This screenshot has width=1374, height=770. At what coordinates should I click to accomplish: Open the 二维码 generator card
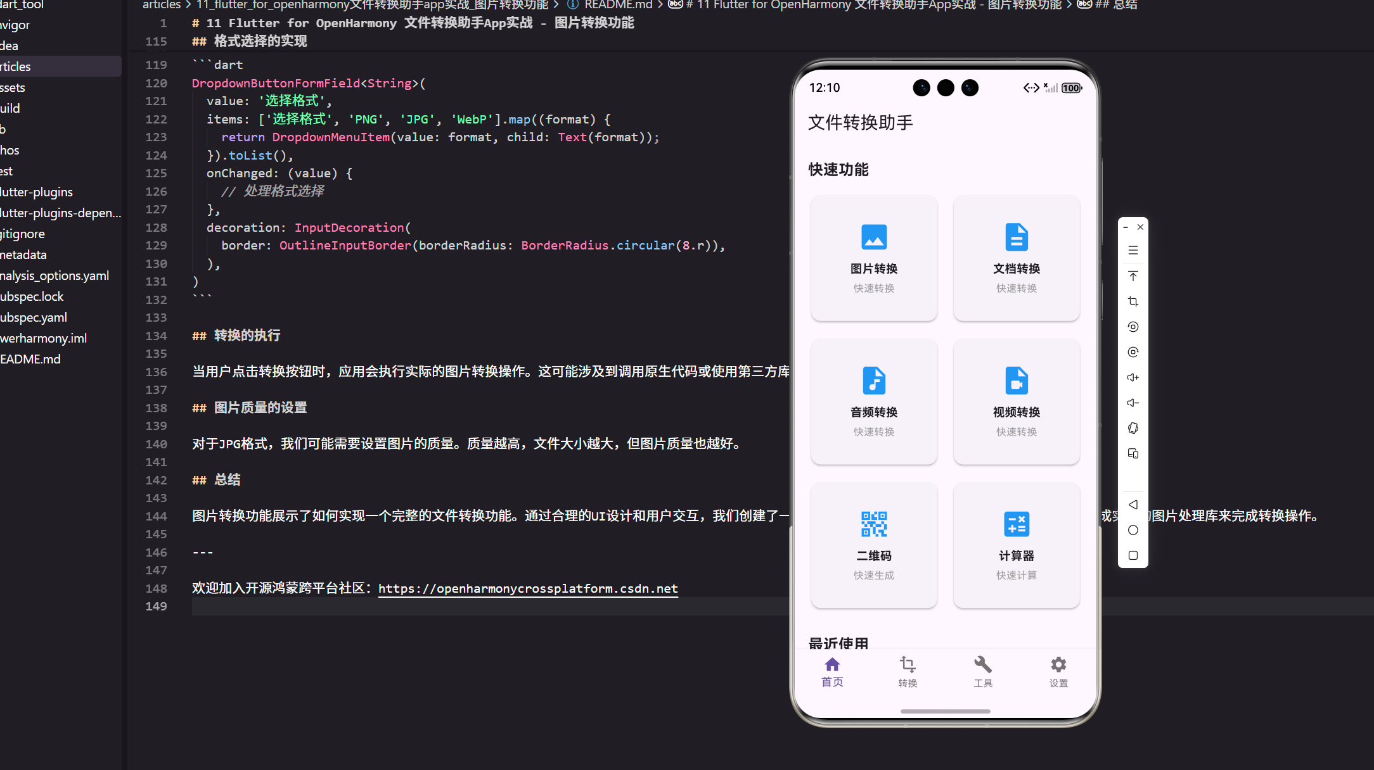(x=874, y=545)
